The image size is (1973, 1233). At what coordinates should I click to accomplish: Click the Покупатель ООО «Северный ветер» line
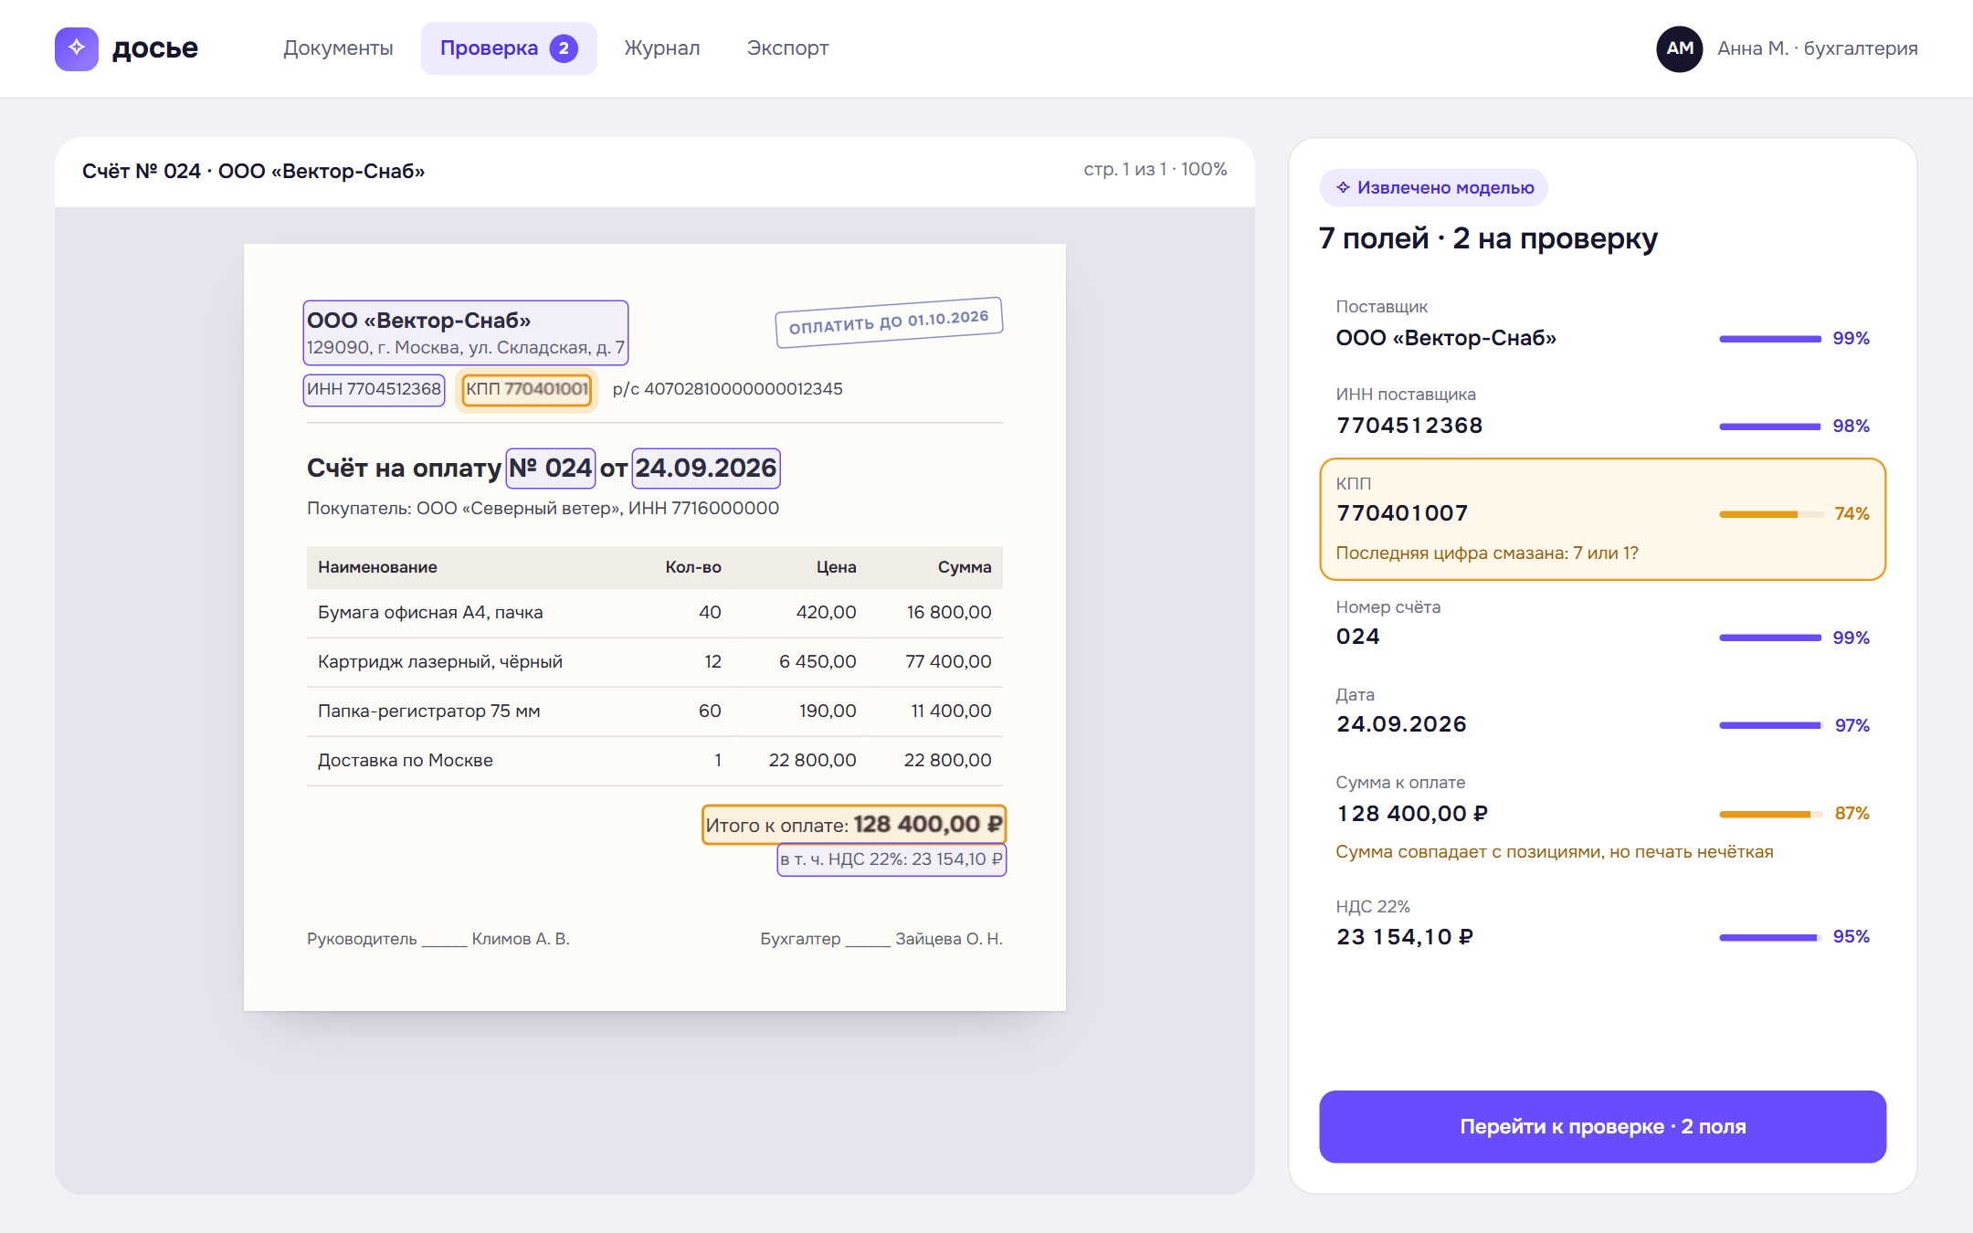tap(543, 509)
